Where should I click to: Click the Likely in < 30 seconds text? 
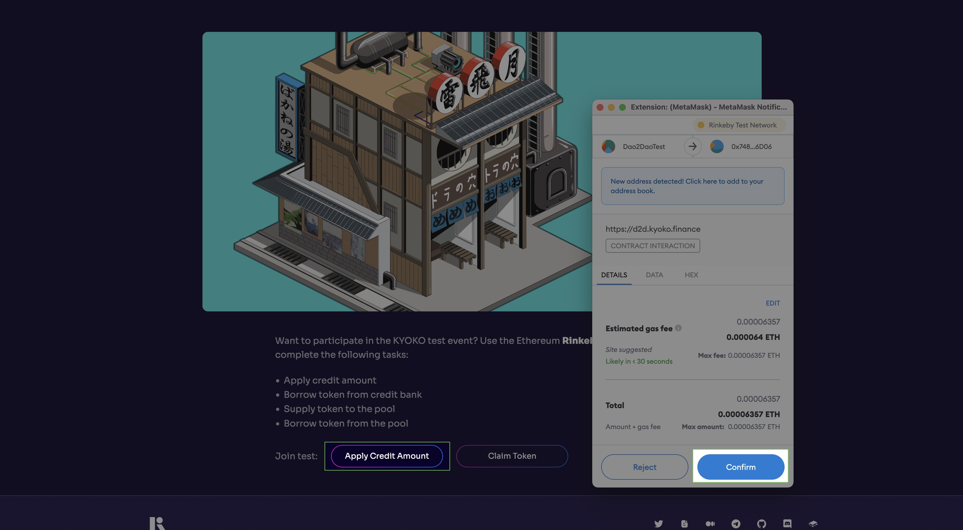tap(639, 361)
